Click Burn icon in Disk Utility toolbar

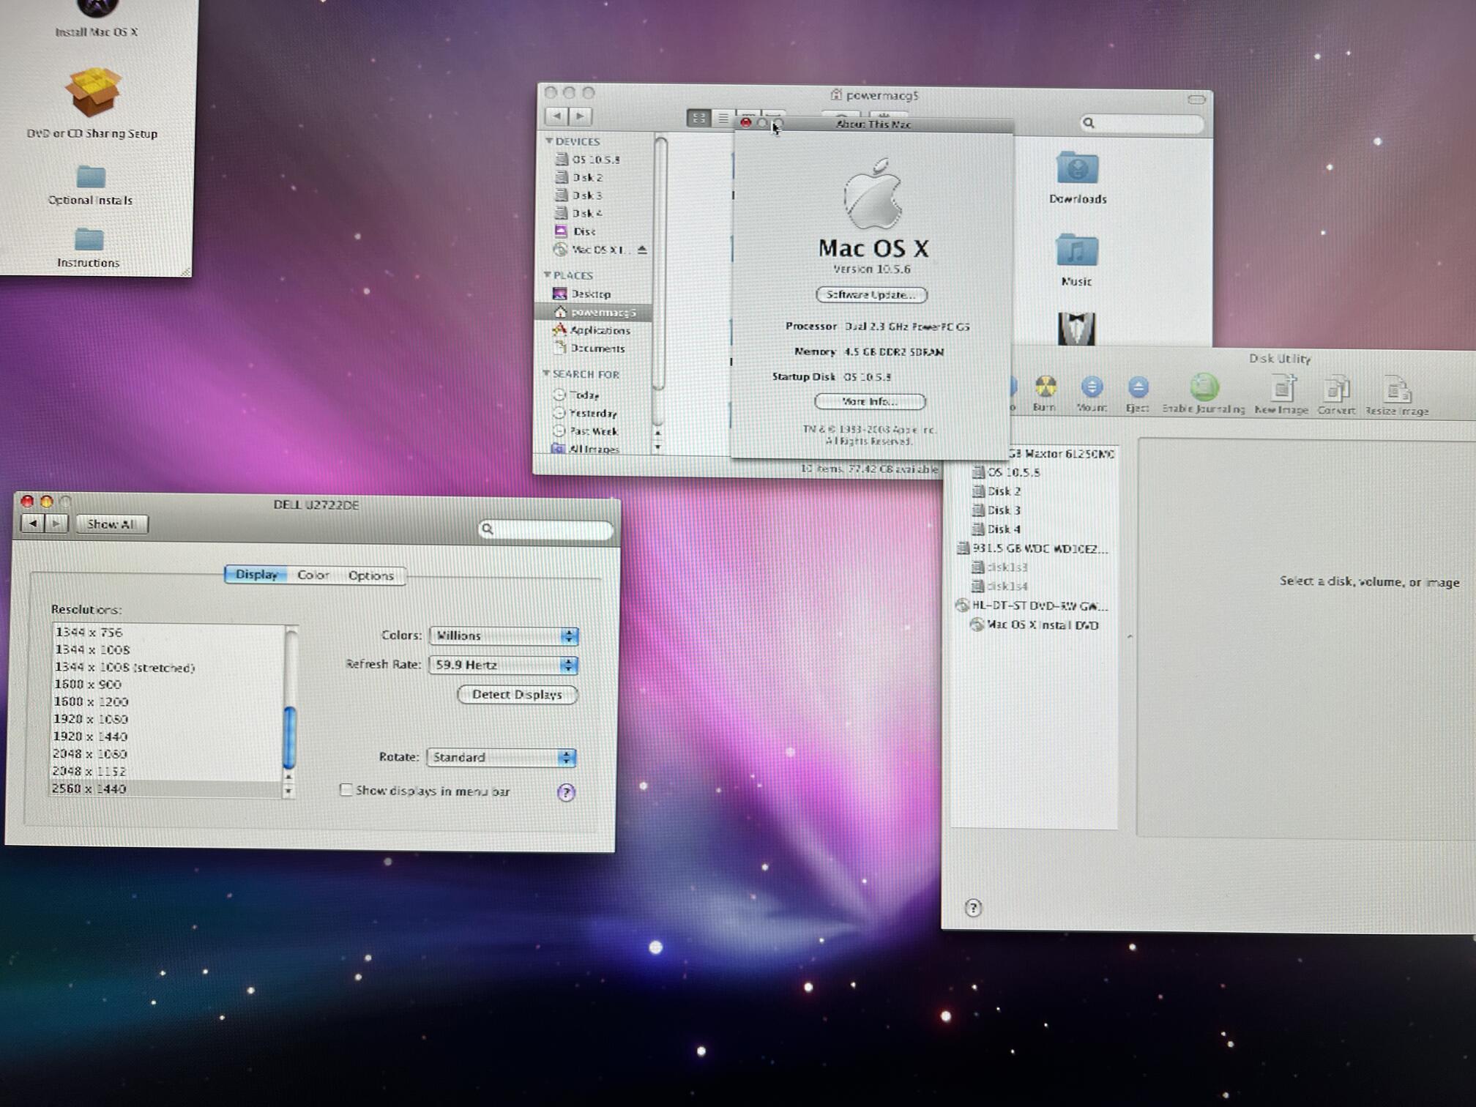tap(1045, 393)
